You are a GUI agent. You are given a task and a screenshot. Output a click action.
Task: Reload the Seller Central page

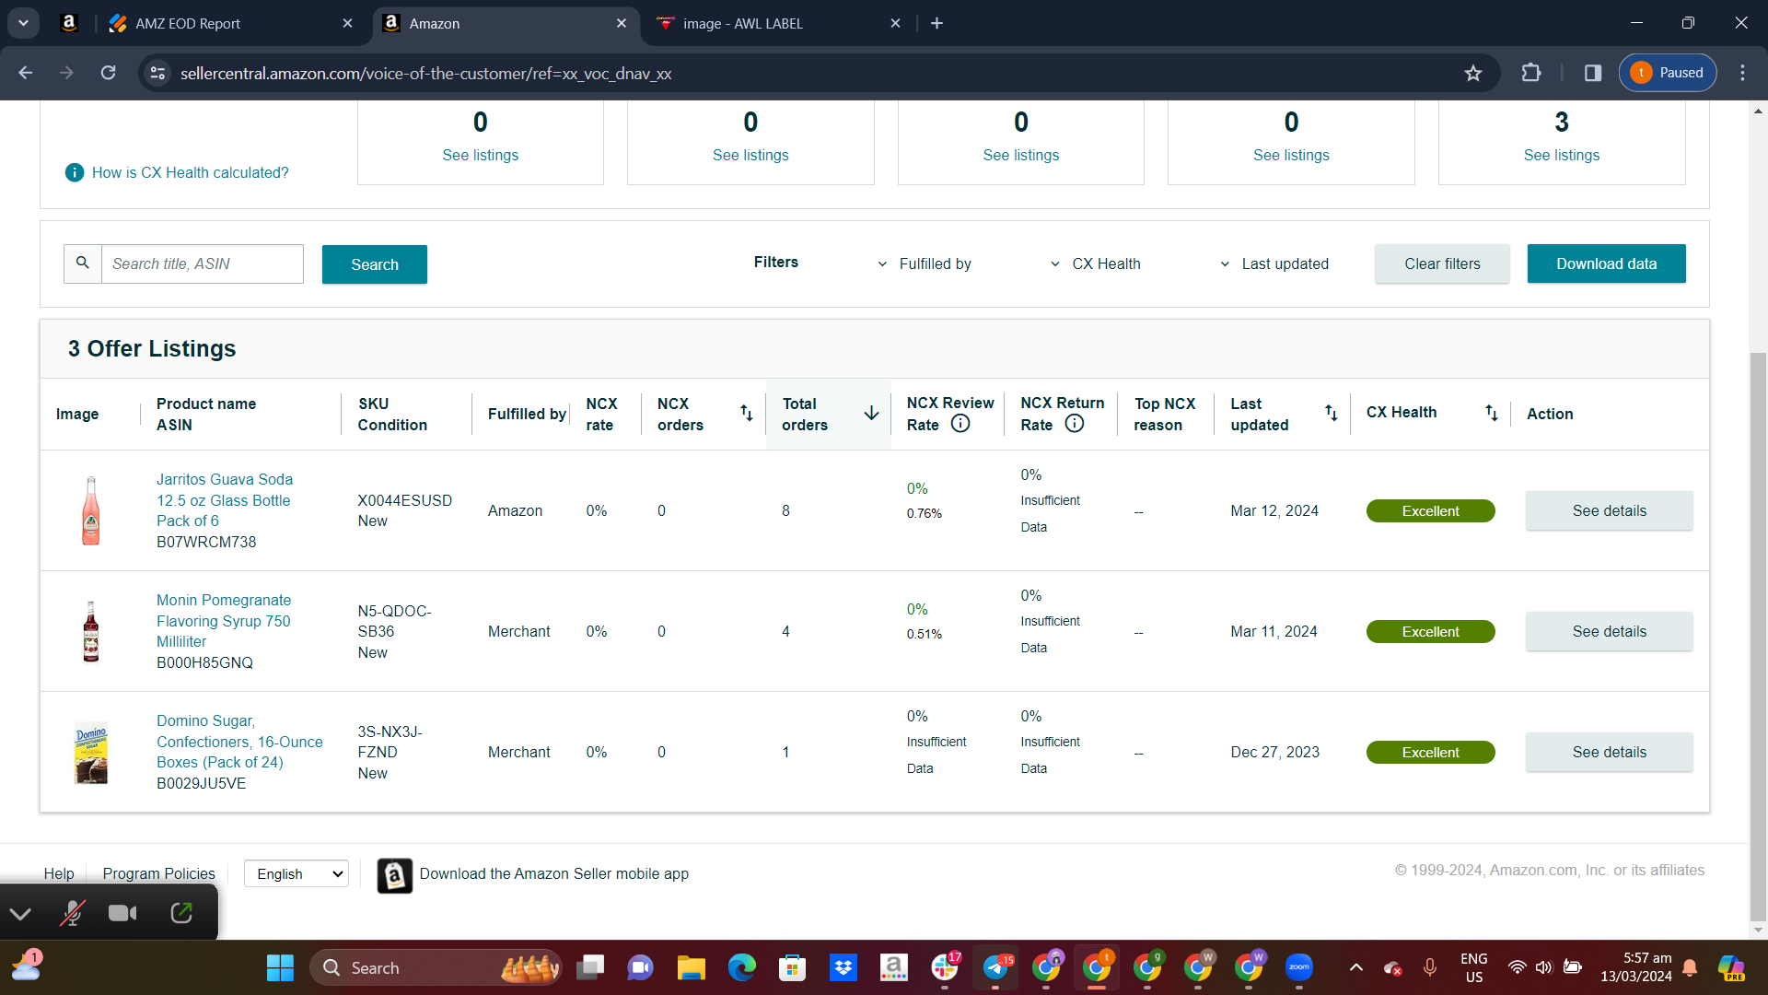(x=108, y=73)
